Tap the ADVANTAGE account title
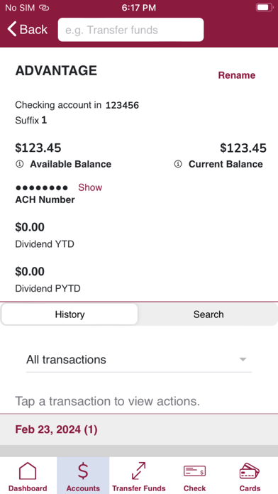 point(56,70)
